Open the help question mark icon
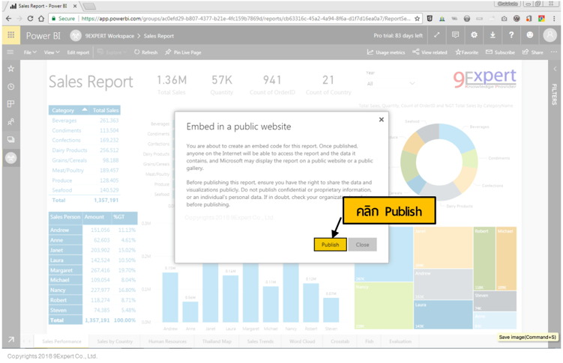Viewport: 563px width, 363px height. click(x=511, y=35)
